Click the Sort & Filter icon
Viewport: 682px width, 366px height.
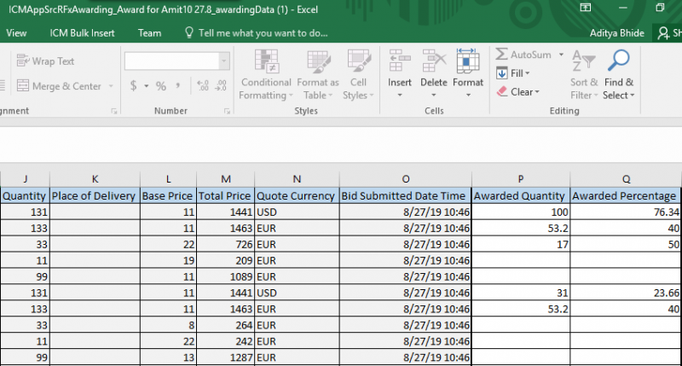(x=584, y=62)
